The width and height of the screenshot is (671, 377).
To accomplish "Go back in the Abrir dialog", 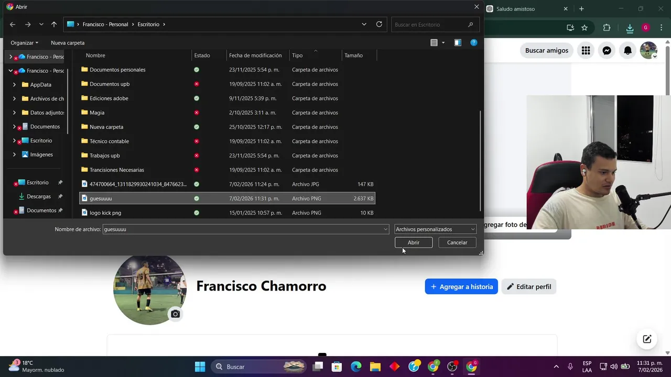I will tap(13, 25).
